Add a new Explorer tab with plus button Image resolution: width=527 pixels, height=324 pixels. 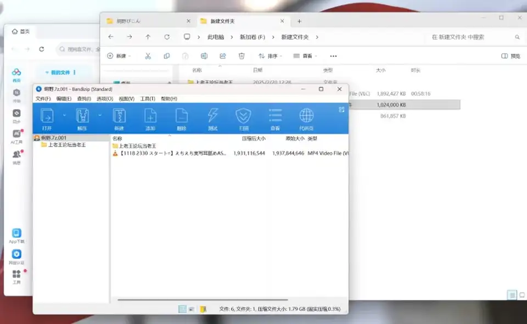299,21
